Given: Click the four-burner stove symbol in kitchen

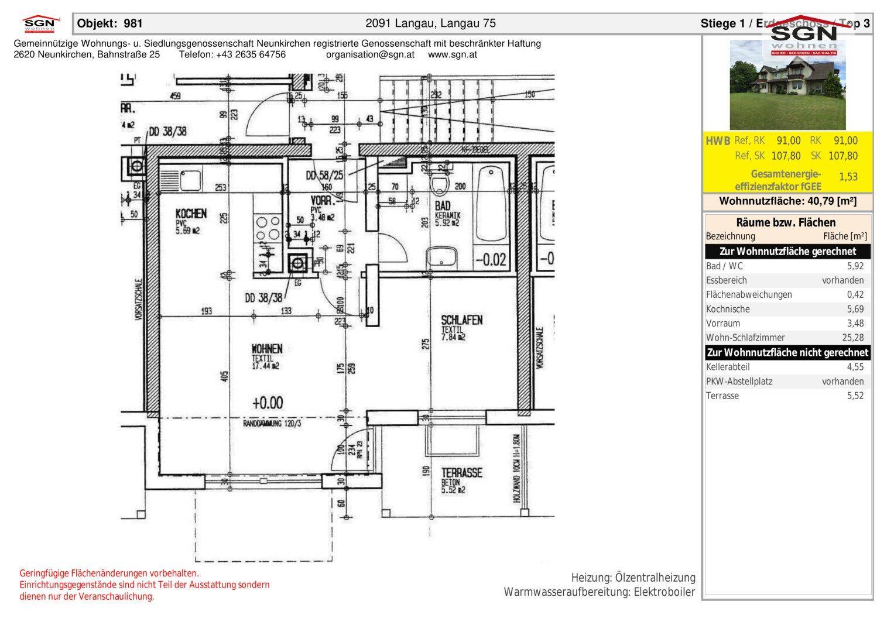Looking at the screenshot, I should click(268, 228).
